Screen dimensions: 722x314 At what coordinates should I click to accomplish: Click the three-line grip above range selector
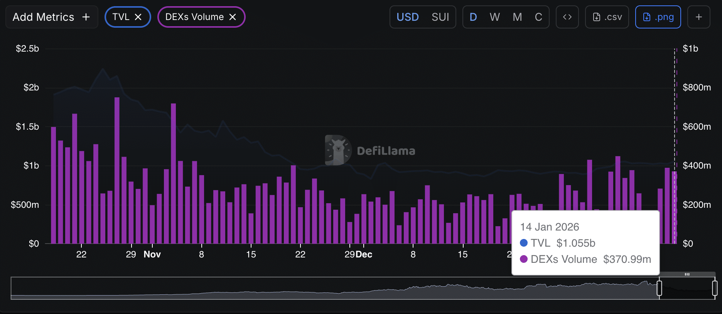coord(687,274)
